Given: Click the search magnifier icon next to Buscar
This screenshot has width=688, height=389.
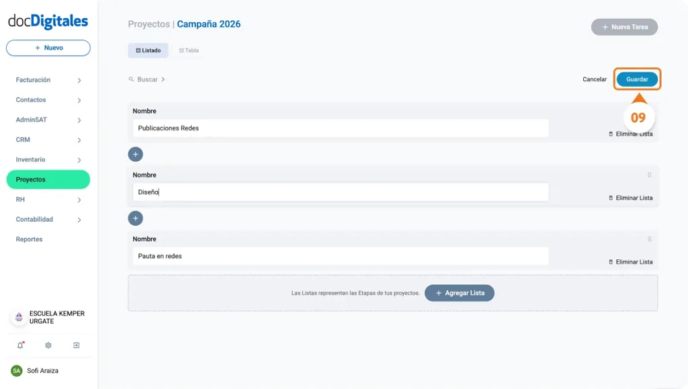Looking at the screenshot, I should [132, 79].
